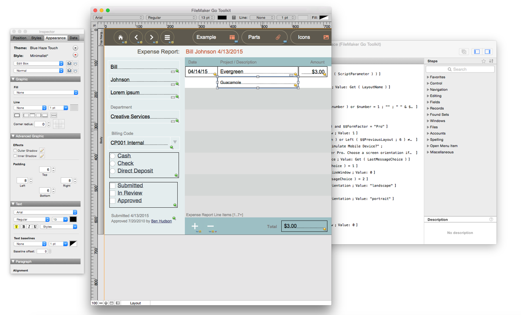Toggle bold in the Inspector text section
This screenshot has height=315, width=521.
(23, 227)
